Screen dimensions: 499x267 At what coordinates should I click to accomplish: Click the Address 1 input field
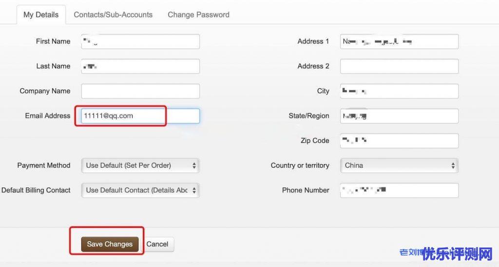click(x=400, y=41)
